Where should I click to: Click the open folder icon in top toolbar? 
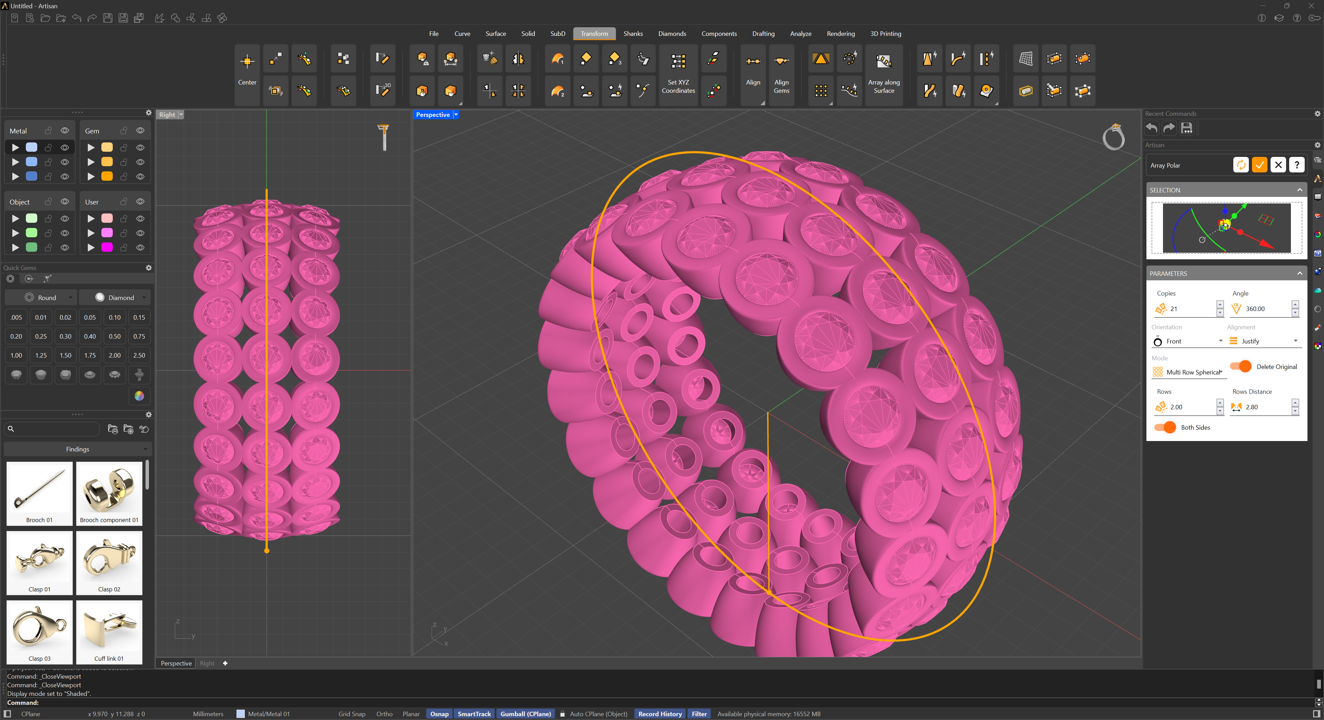point(45,18)
